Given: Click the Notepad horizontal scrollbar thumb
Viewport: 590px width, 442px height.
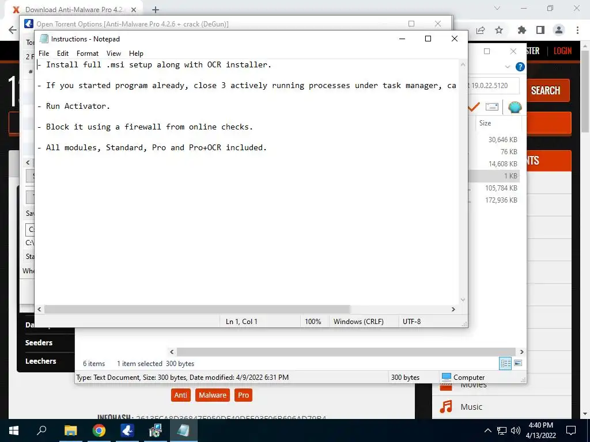Looking at the screenshot, I should click(197, 309).
